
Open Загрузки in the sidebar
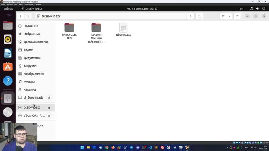[x=35, y=65]
